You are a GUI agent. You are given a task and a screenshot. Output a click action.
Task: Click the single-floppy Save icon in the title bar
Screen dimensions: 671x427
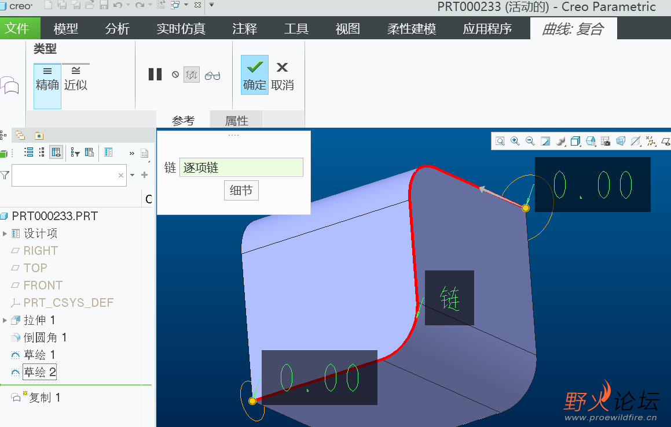pyautogui.click(x=104, y=5)
